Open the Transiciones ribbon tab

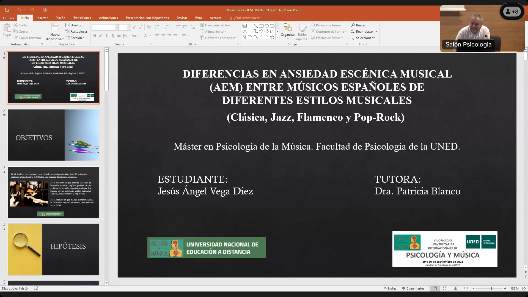tap(82, 18)
